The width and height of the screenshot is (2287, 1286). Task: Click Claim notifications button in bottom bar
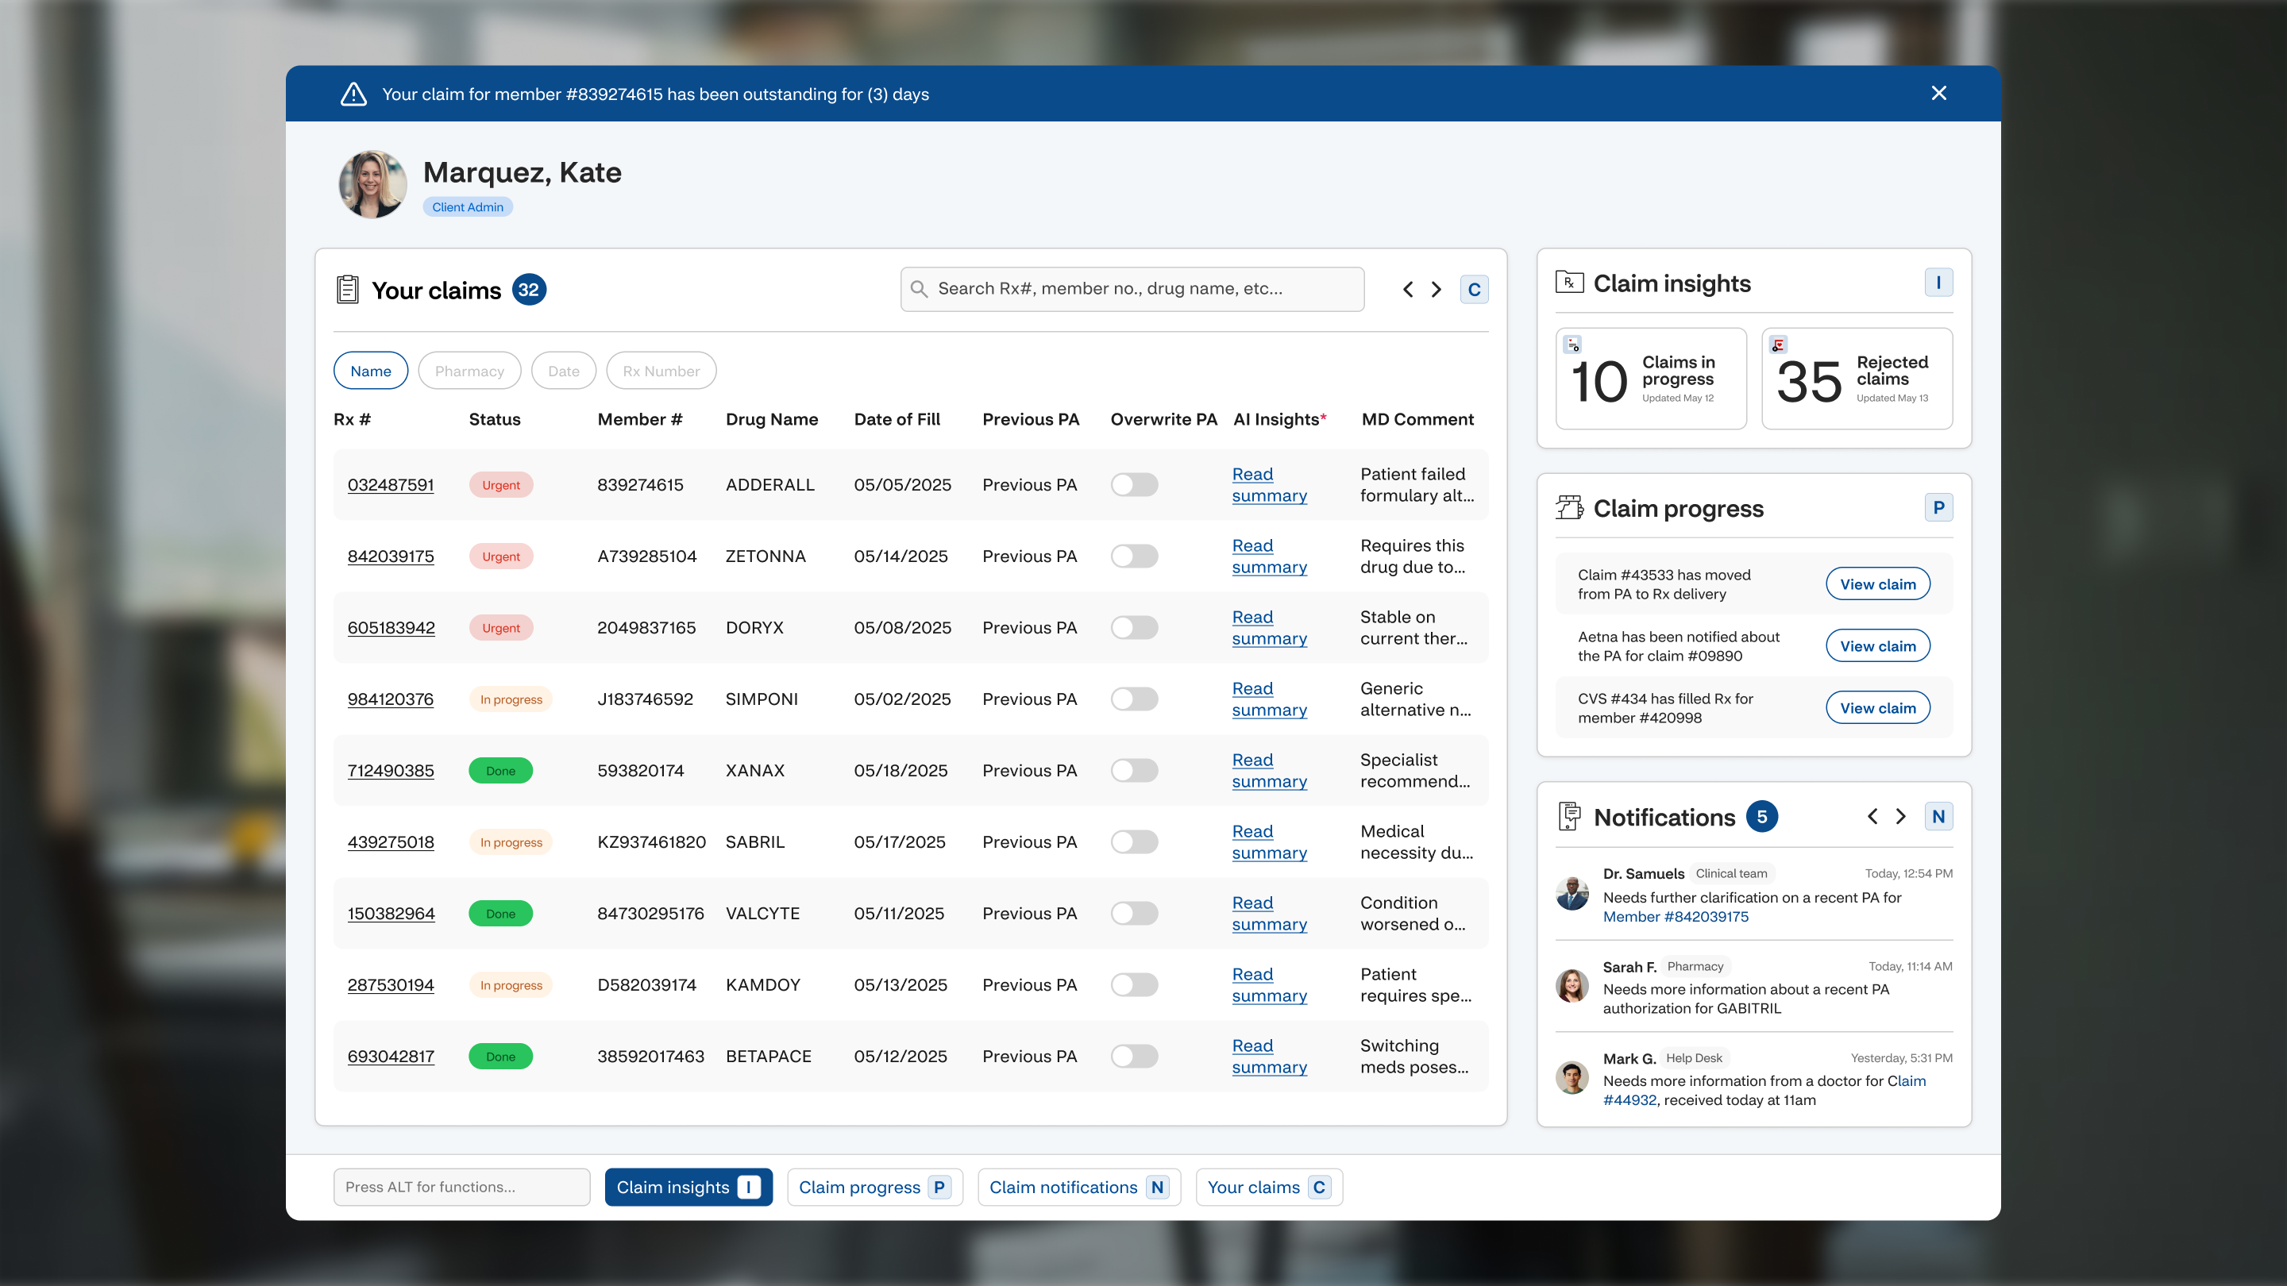point(1078,1188)
